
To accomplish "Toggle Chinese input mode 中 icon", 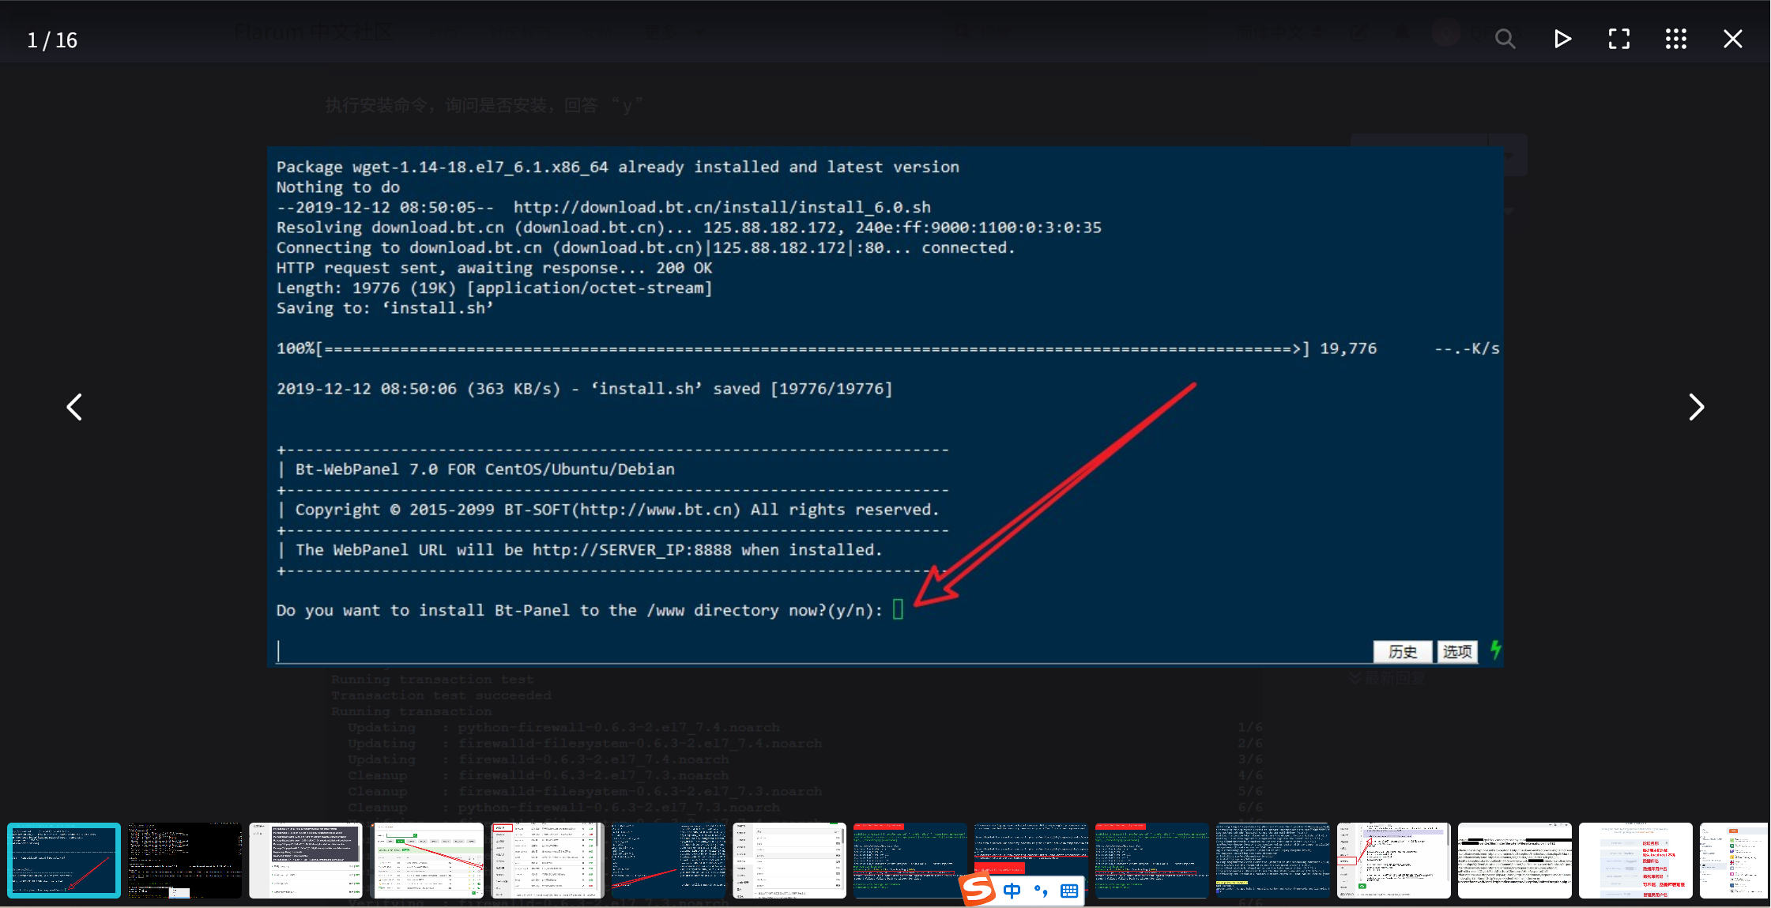I will pos(1012,891).
